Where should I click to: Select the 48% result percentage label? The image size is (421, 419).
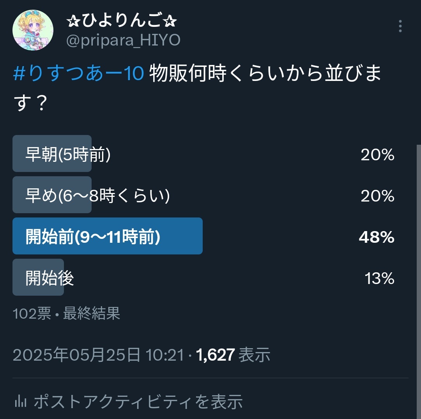pos(377,237)
